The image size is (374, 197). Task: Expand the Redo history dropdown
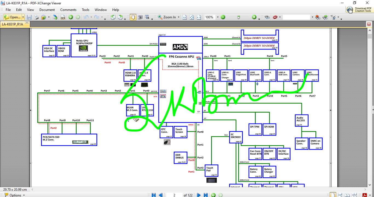102,17
